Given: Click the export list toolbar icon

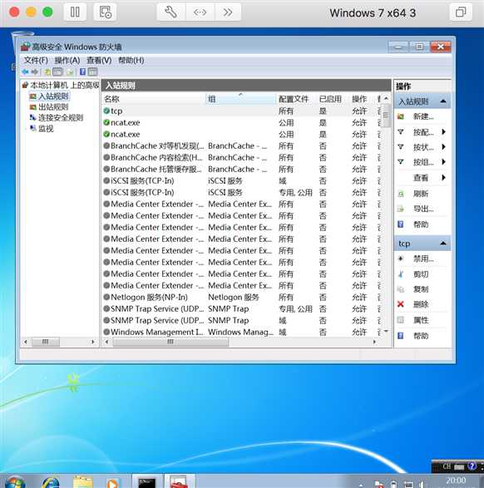Looking at the screenshot, I should coord(71,72).
